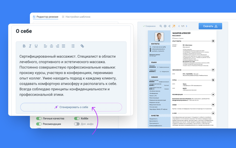
Task: Click the resume profile photo
Action: [x=159, y=37]
